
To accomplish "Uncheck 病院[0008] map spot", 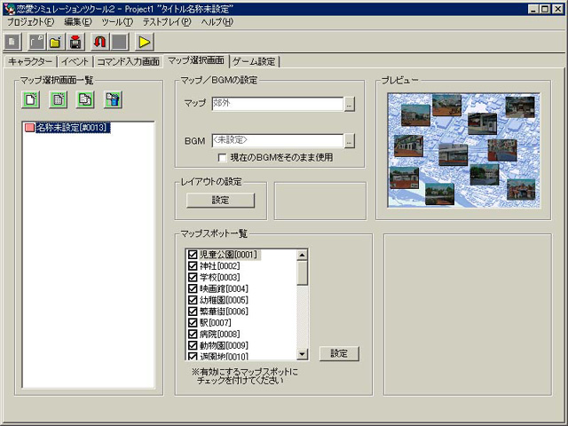I will (193, 334).
